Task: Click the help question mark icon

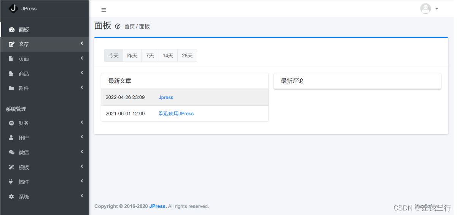Action: 118,26
